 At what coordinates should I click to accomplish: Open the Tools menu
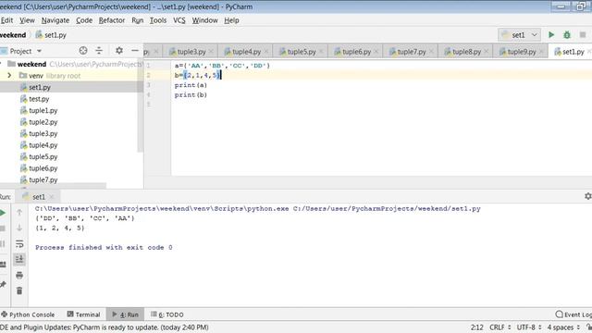158,20
